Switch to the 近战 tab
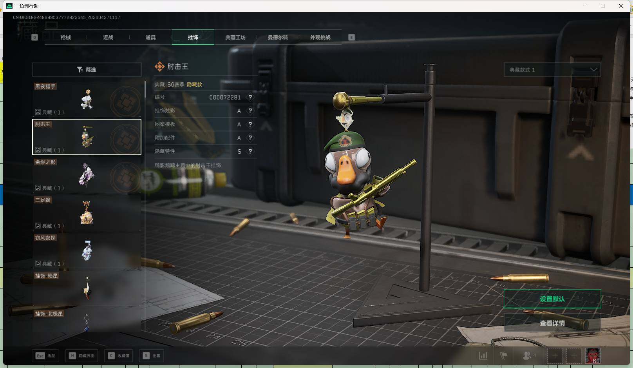 108,37
